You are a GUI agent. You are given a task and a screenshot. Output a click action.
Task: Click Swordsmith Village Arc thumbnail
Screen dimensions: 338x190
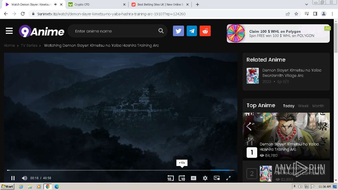(x=253, y=76)
